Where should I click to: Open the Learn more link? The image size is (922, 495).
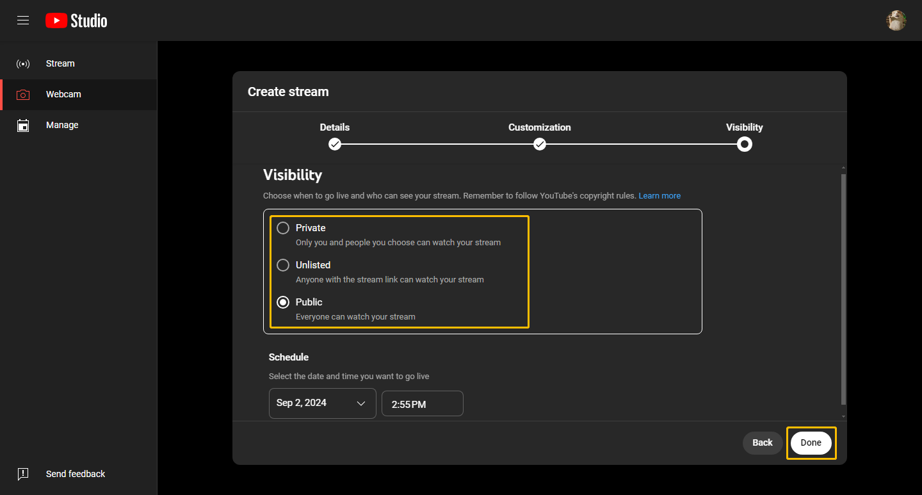point(659,196)
